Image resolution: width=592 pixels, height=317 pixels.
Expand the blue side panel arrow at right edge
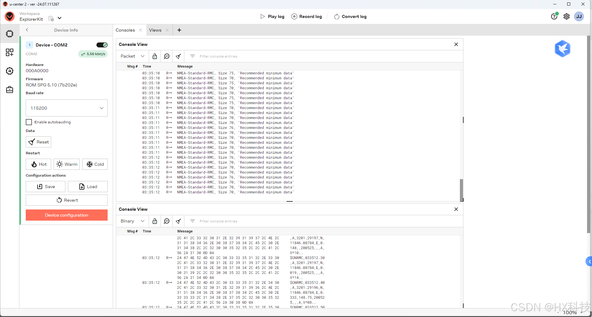tap(589, 262)
